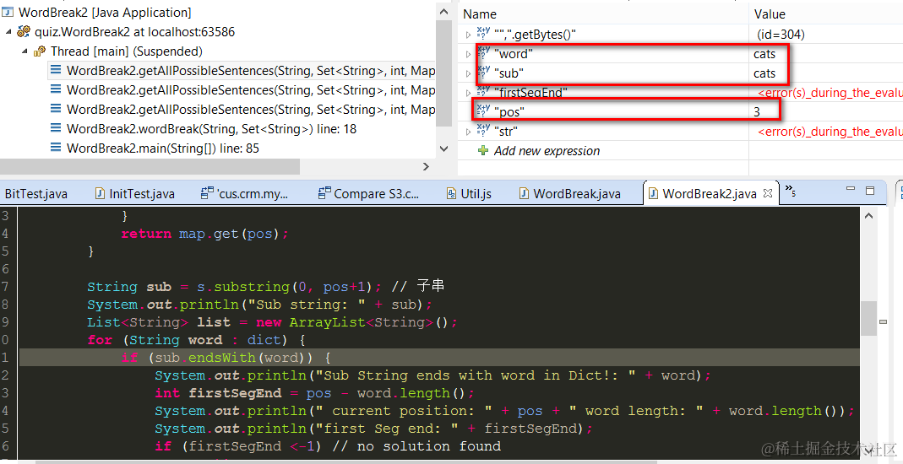This screenshot has height=464, width=903.
Task: Click the JavaScript file icon on Util.js tab
Action: (x=452, y=194)
